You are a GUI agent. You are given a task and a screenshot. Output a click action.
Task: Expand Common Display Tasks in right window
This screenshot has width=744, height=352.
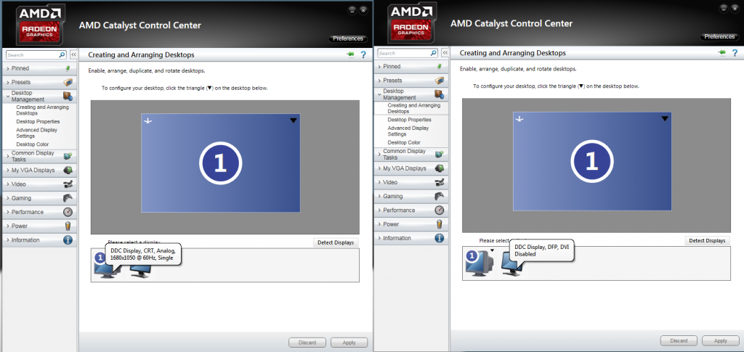click(379, 154)
